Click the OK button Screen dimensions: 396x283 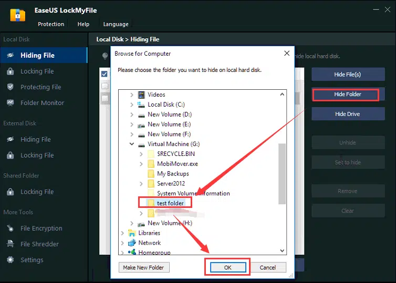228,267
